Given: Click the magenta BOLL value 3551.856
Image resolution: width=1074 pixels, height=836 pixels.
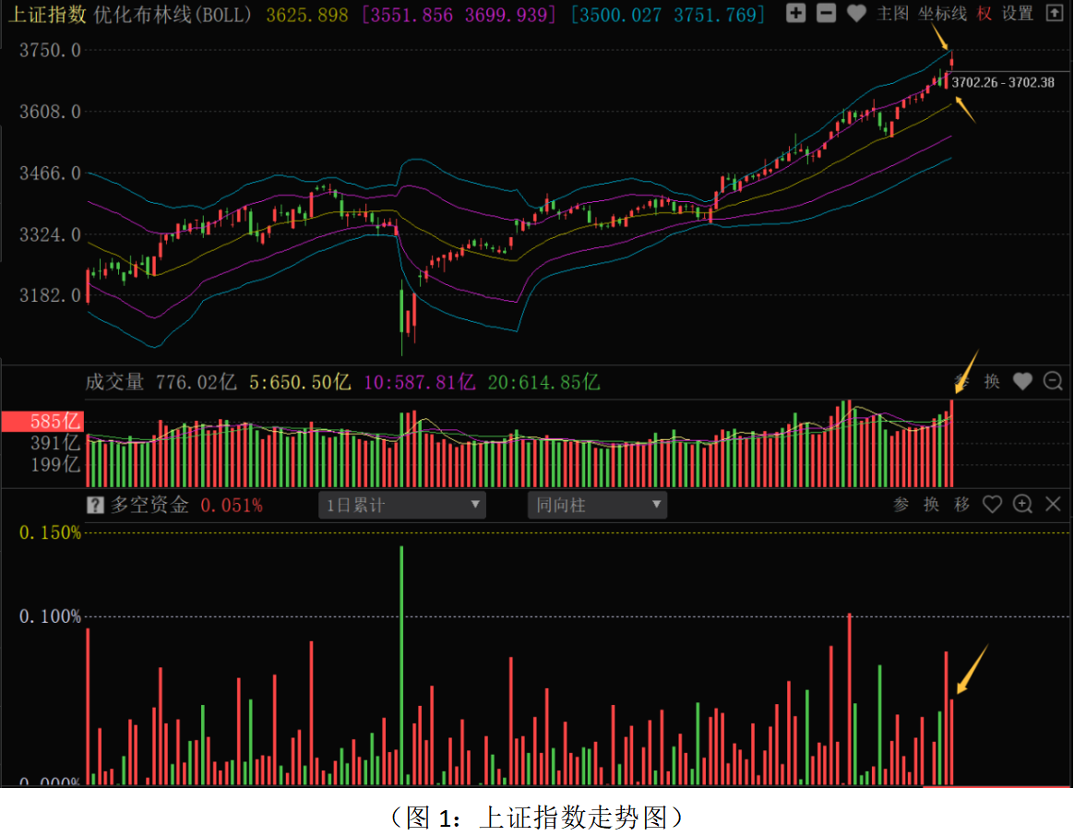Looking at the screenshot, I should [412, 15].
